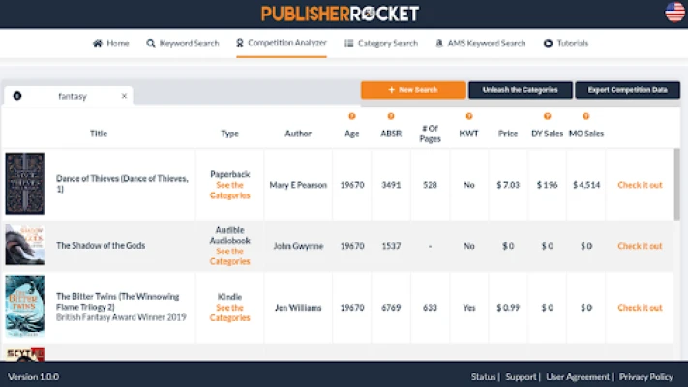Click the US flag language icon
The height and width of the screenshot is (387, 688).
point(674,13)
